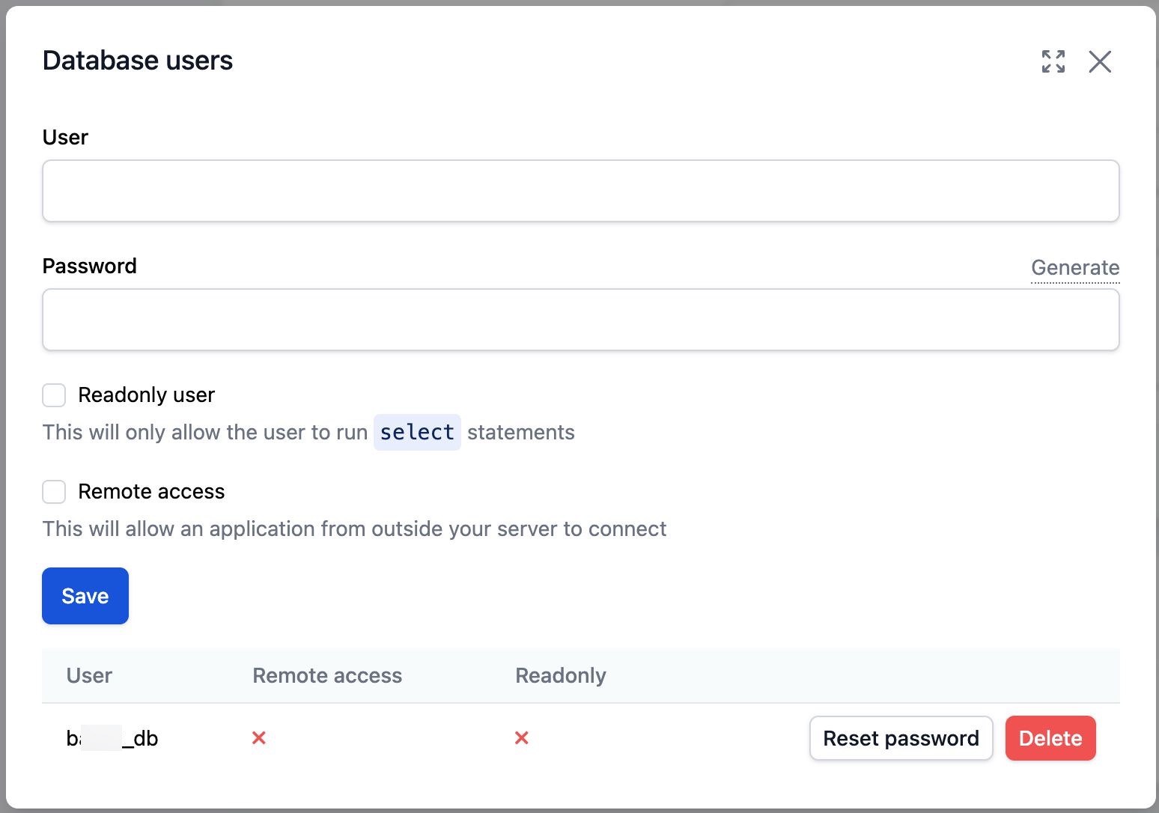This screenshot has width=1159, height=813.
Task: Click the User name input field
Action: pyautogui.click(x=580, y=191)
